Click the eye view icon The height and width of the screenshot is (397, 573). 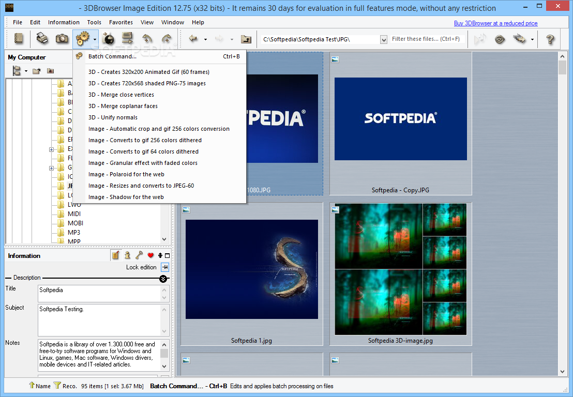tap(500, 39)
